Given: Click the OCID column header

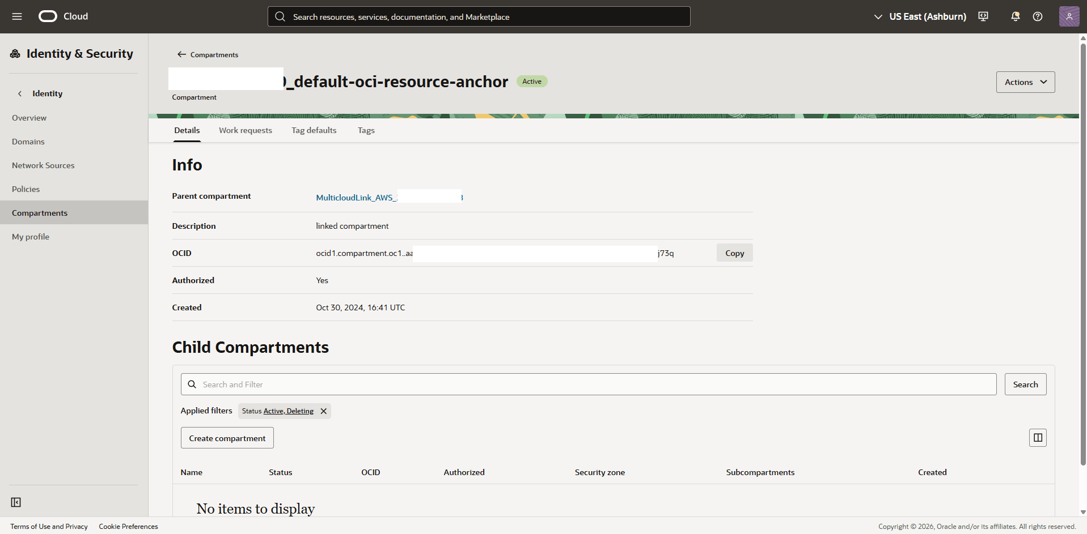Looking at the screenshot, I should point(371,472).
